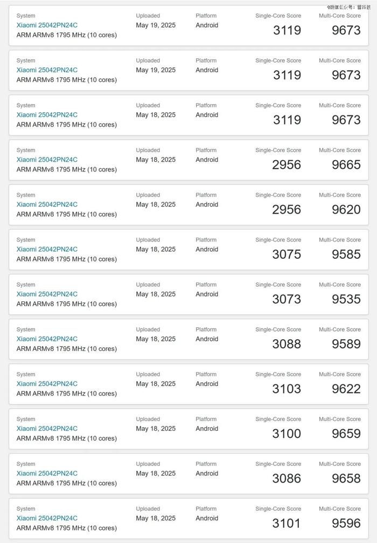Open the Xiaomi link with single-core score 3075
Viewport: 377px width, 543px height.
pyautogui.click(x=47, y=249)
